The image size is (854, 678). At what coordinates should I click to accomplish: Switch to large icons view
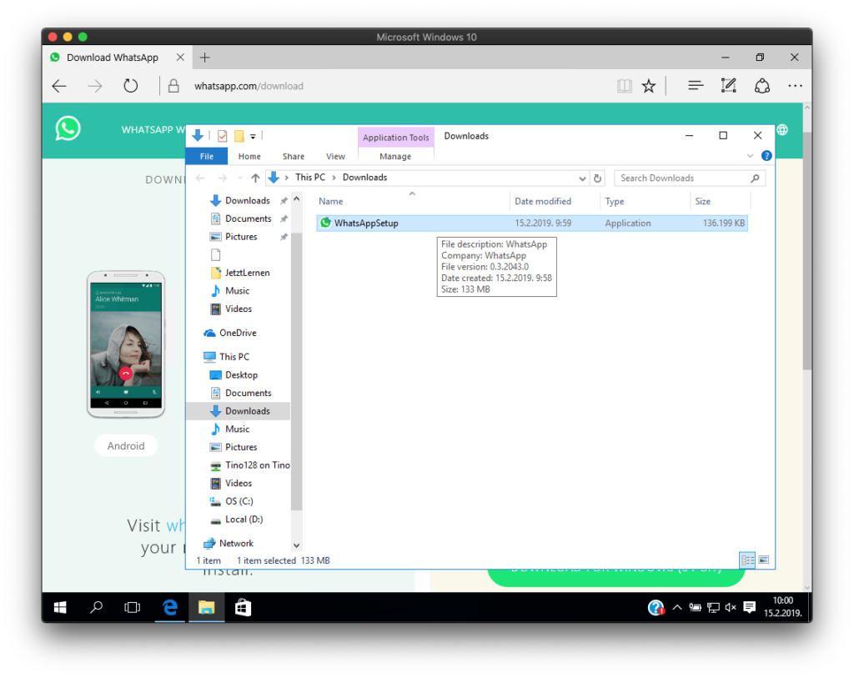(763, 560)
